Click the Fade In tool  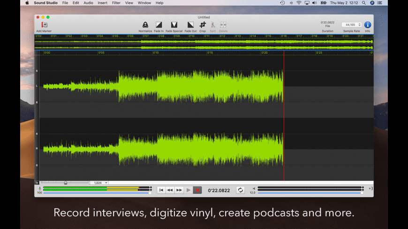159,25
